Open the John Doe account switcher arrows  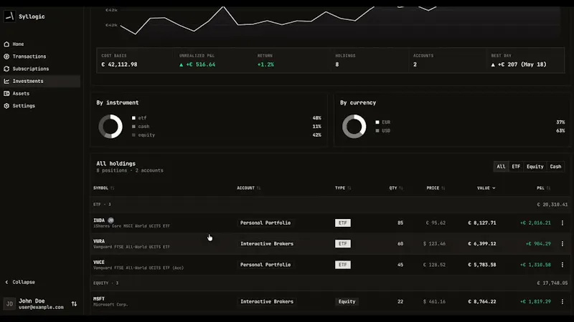pyautogui.click(x=75, y=303)
